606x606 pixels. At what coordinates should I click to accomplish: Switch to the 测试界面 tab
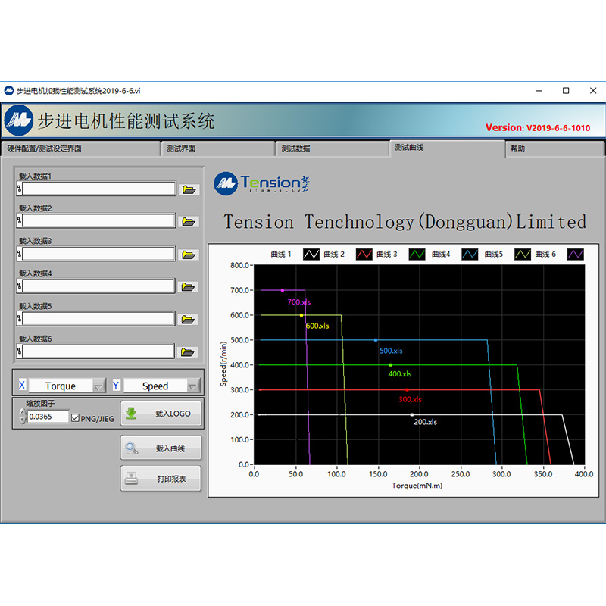tap(217, 148)
